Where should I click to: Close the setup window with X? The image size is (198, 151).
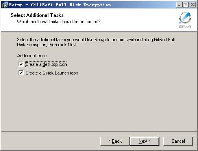coord(193,5)
